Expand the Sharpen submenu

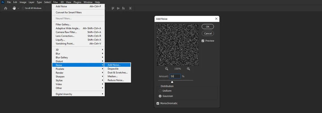point(78,77)
